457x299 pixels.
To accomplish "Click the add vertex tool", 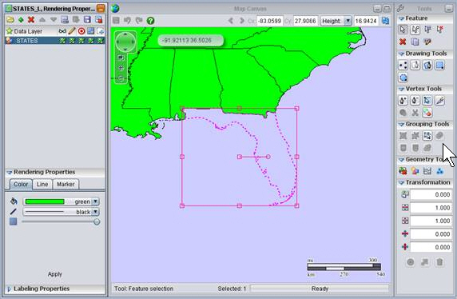I will click(x=403, y=101).
